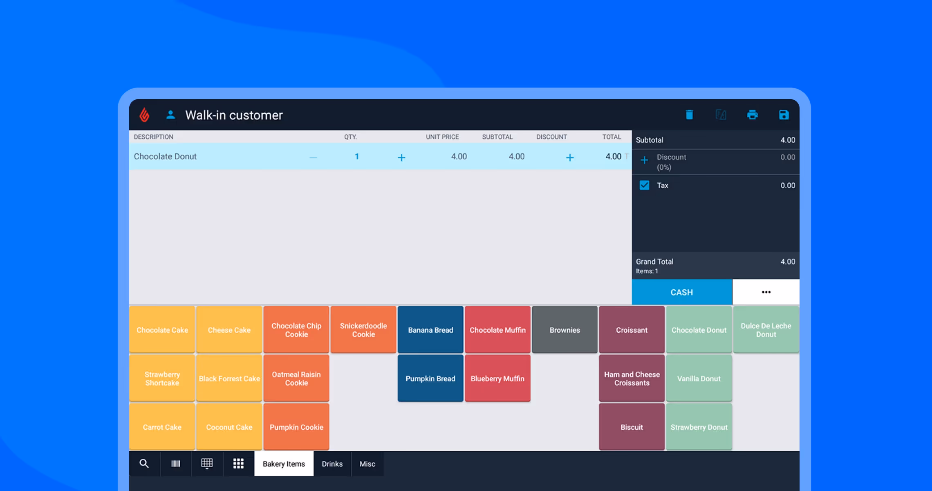Click the note edit icon in header
932x491 pixels.
[721, 115]
